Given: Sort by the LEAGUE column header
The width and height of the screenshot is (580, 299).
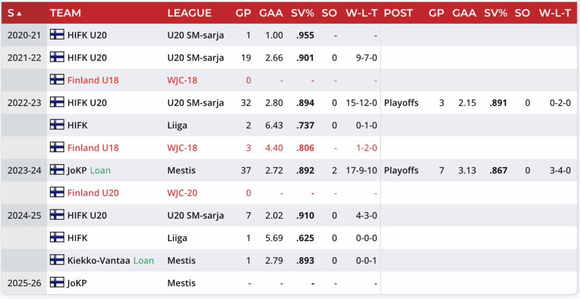Looking at the screenshot, I should 190,12.
